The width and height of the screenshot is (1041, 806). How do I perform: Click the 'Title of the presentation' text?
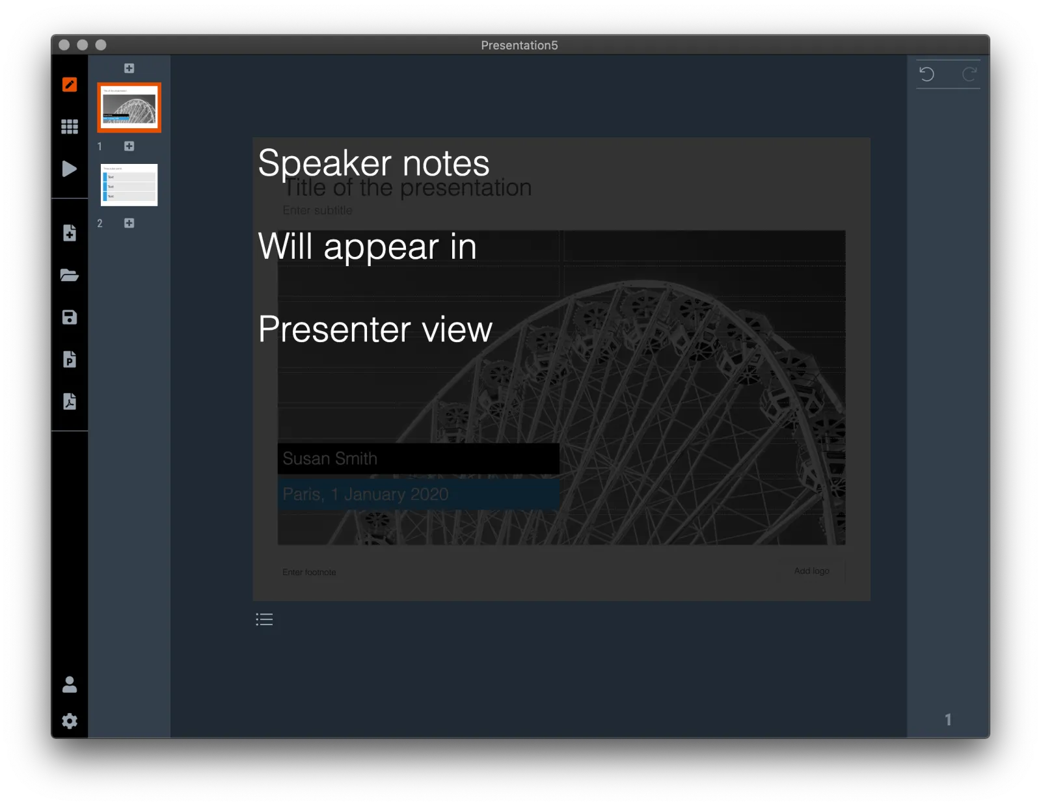click(408, 188)
